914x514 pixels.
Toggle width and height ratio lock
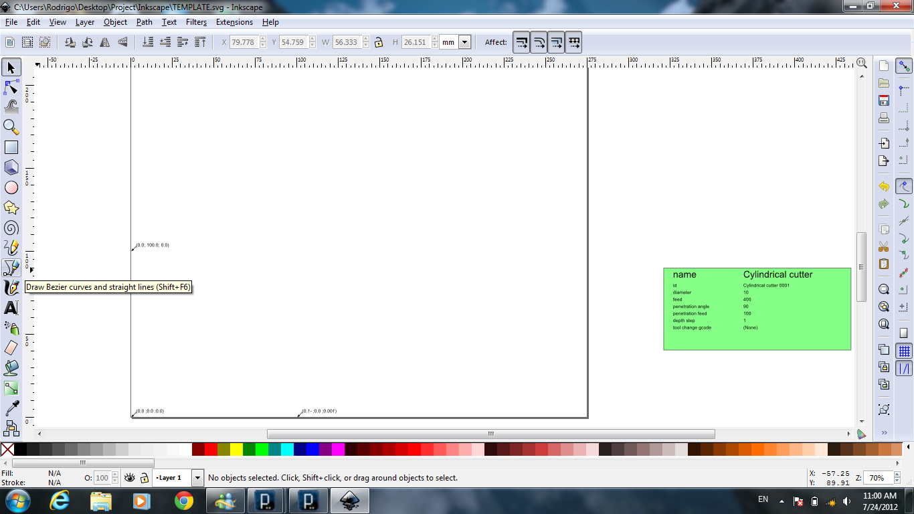click(379, 42)
